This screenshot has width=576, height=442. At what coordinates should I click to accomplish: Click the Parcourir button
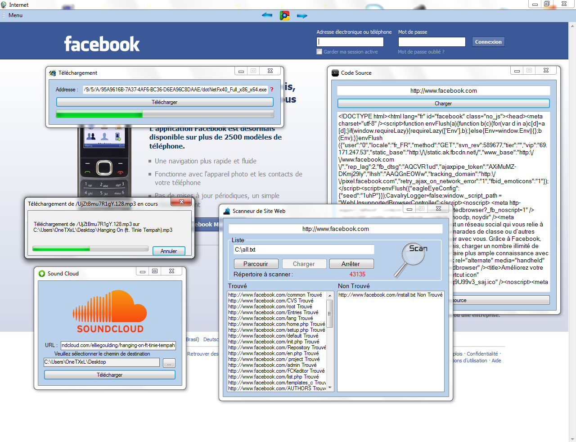point(256,264)
